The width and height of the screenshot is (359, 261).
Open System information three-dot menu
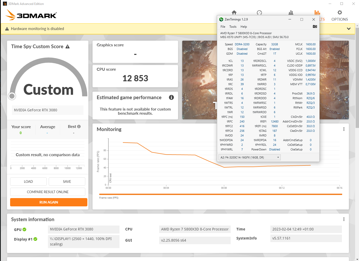[344, 219]
